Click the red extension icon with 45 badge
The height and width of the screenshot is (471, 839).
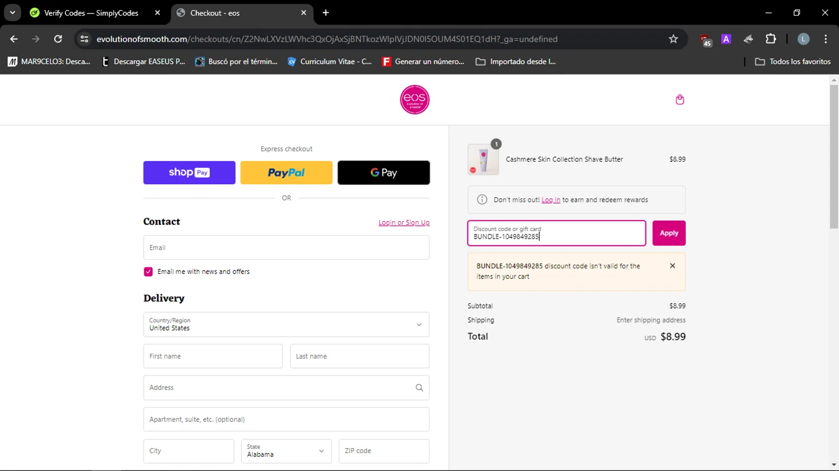[x=705, y=39]
